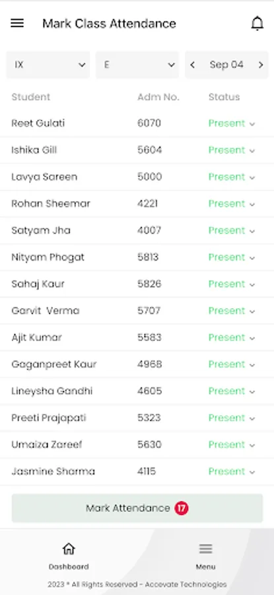
Task: Open the hamburger navigation menu
Action: (17, 24)
